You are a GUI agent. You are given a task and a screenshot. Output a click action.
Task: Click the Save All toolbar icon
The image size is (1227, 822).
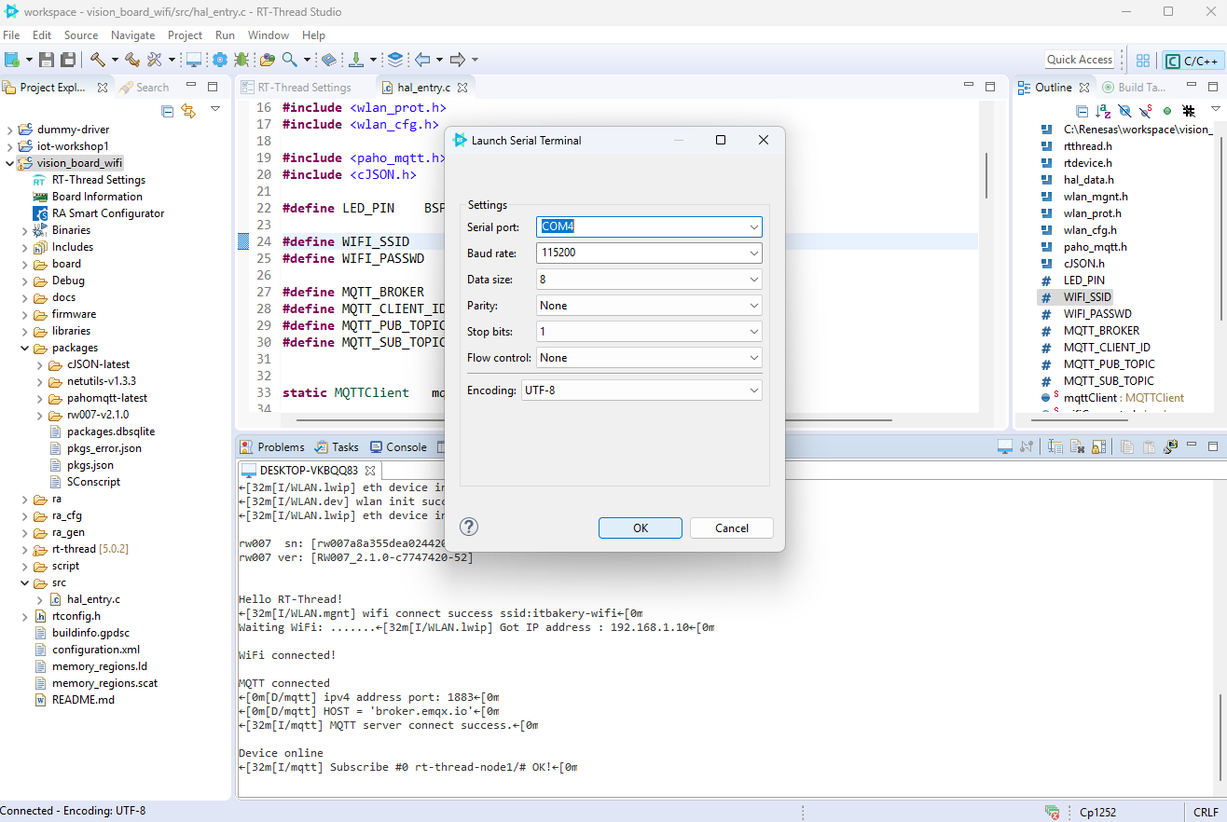point(68,60)
